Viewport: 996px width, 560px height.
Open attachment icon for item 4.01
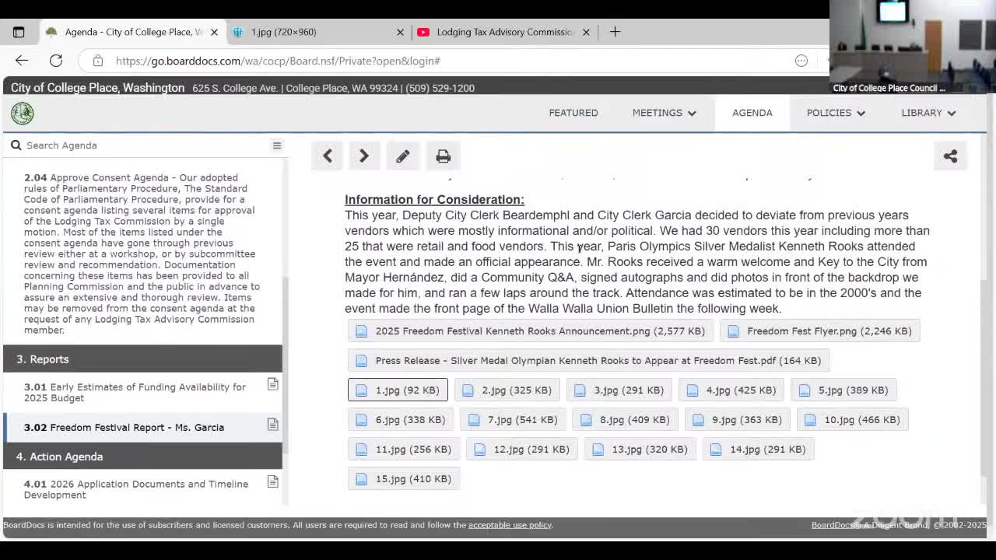(x=272, y=482)
